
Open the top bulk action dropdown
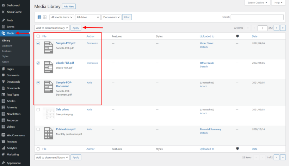tap(52, 27)
